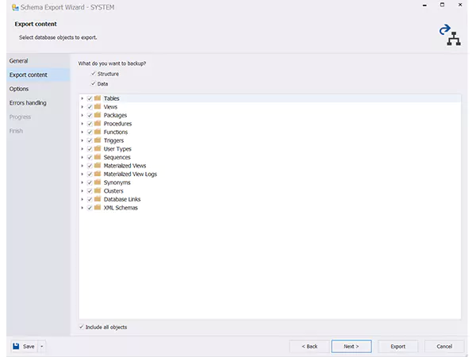Click the Clusters folder icon
Viewport: 476px width, 357px height.
pos(98,190)
